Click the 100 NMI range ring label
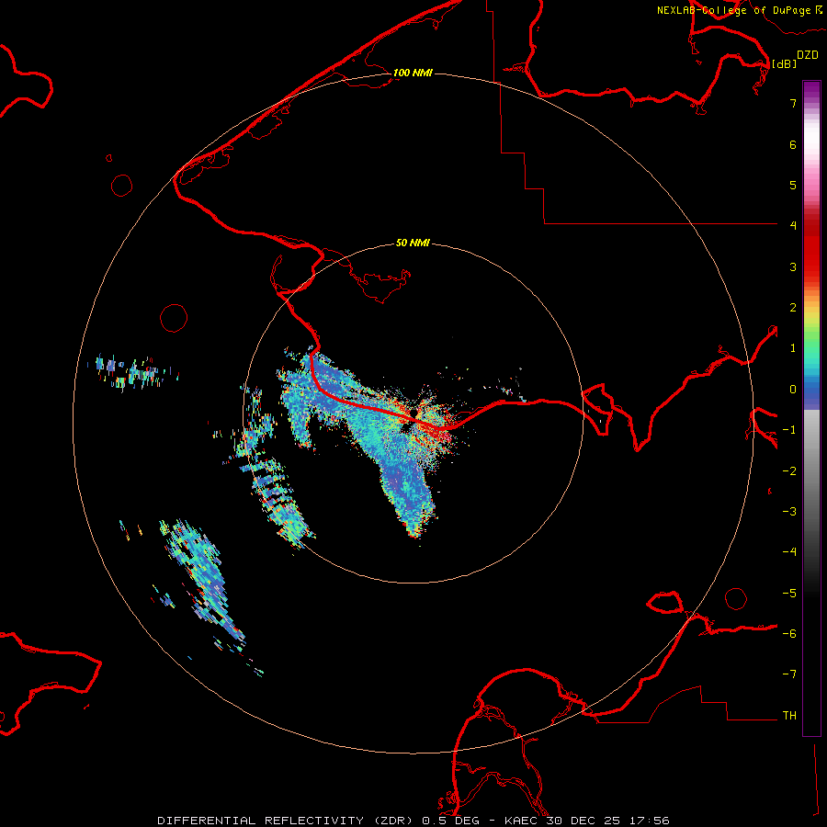The width and height of the screenshot is (827, 827). pyautogui.click(x=413, y=73)
